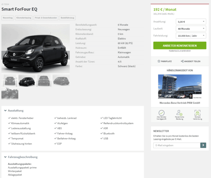211x178 pixels.
Task: Click the Lederausstattung feature
Action: (21, 128)
